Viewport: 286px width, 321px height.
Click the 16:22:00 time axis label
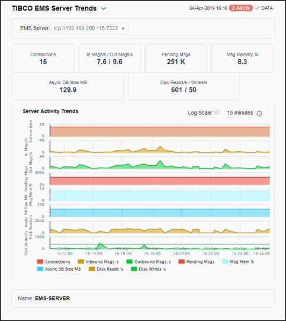point(211,253)
